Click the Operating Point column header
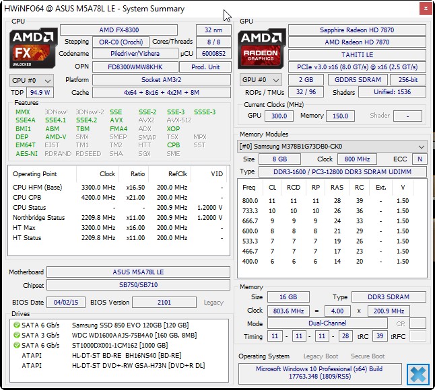 coord(34,174)
